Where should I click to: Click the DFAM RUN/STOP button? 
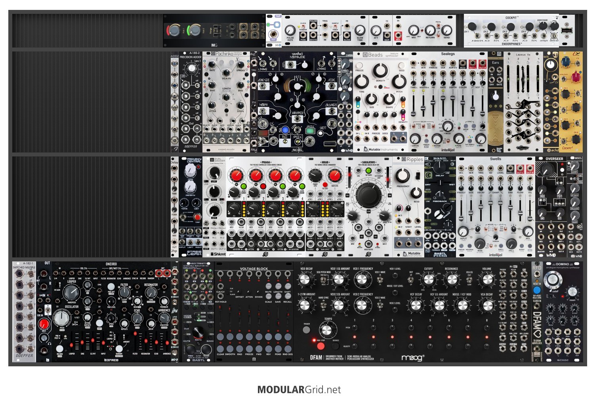[320, 345]
